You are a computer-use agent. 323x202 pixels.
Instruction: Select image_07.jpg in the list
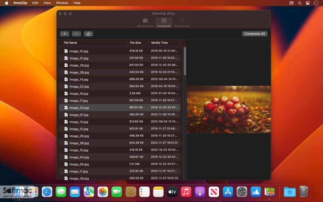click(120, 114)
